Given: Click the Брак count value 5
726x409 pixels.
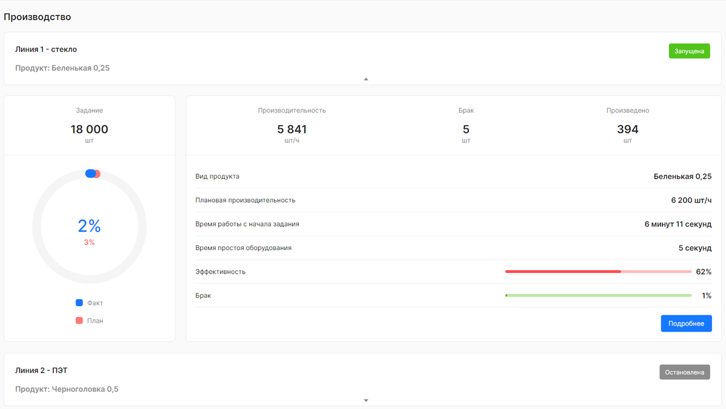Looking at the screenshot, I should coord(466,129).
